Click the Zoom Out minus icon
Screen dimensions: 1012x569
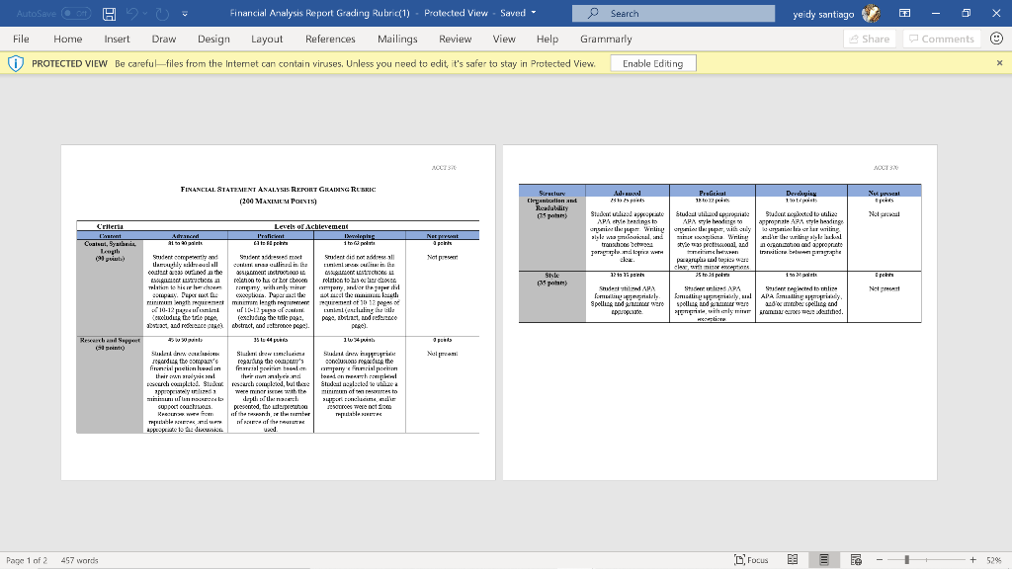880,559
